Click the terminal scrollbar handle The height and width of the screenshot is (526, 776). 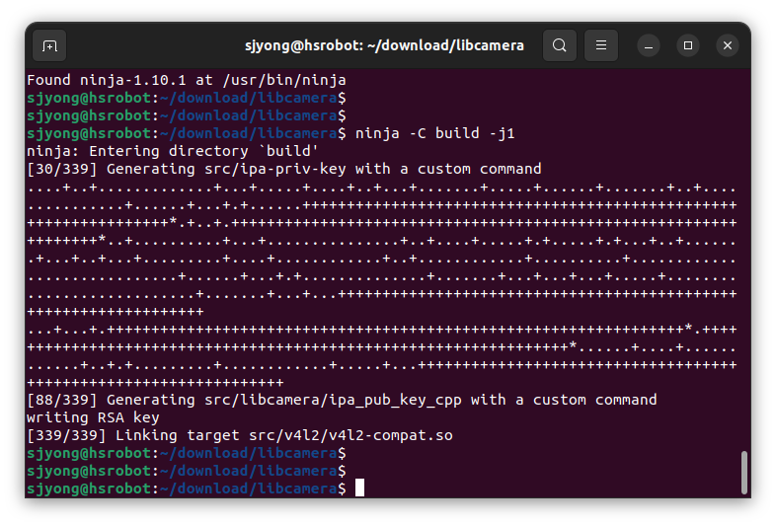[743, 472]
